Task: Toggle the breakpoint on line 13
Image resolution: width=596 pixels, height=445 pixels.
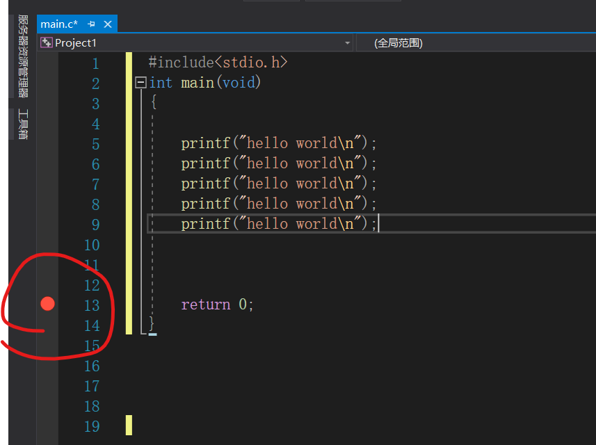Action: [x=47, y=304]
